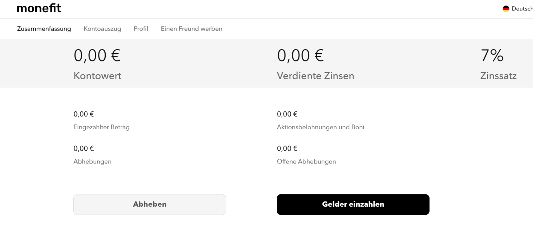Click the large amount above Kontowert
533x228 pixels.
[97, 56]
